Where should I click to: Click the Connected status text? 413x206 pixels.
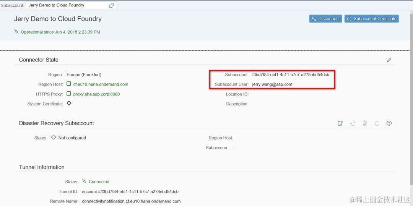click(99, 182)
